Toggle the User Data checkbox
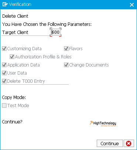Screen dimensions: 137x150 [x=4, y=73]
